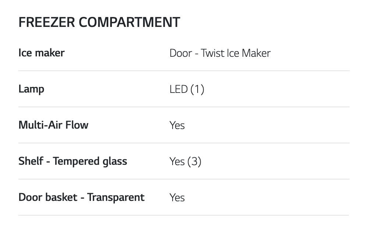Click the word Door in Ice maker value

pos(180,53)
